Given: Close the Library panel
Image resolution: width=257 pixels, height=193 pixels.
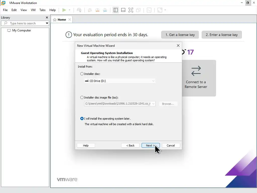Looking at the screenshot, I should [47, 17].
